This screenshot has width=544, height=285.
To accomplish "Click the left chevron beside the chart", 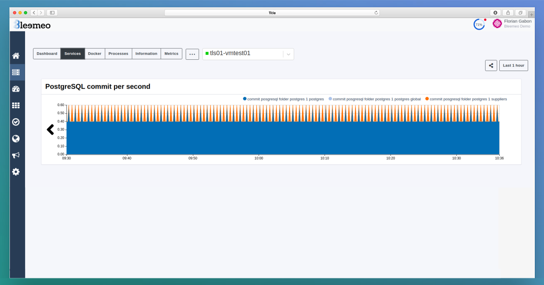I will [x=50, y=130].
